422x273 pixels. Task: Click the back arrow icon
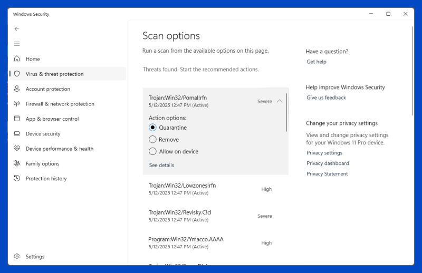(x=17, y=29)
